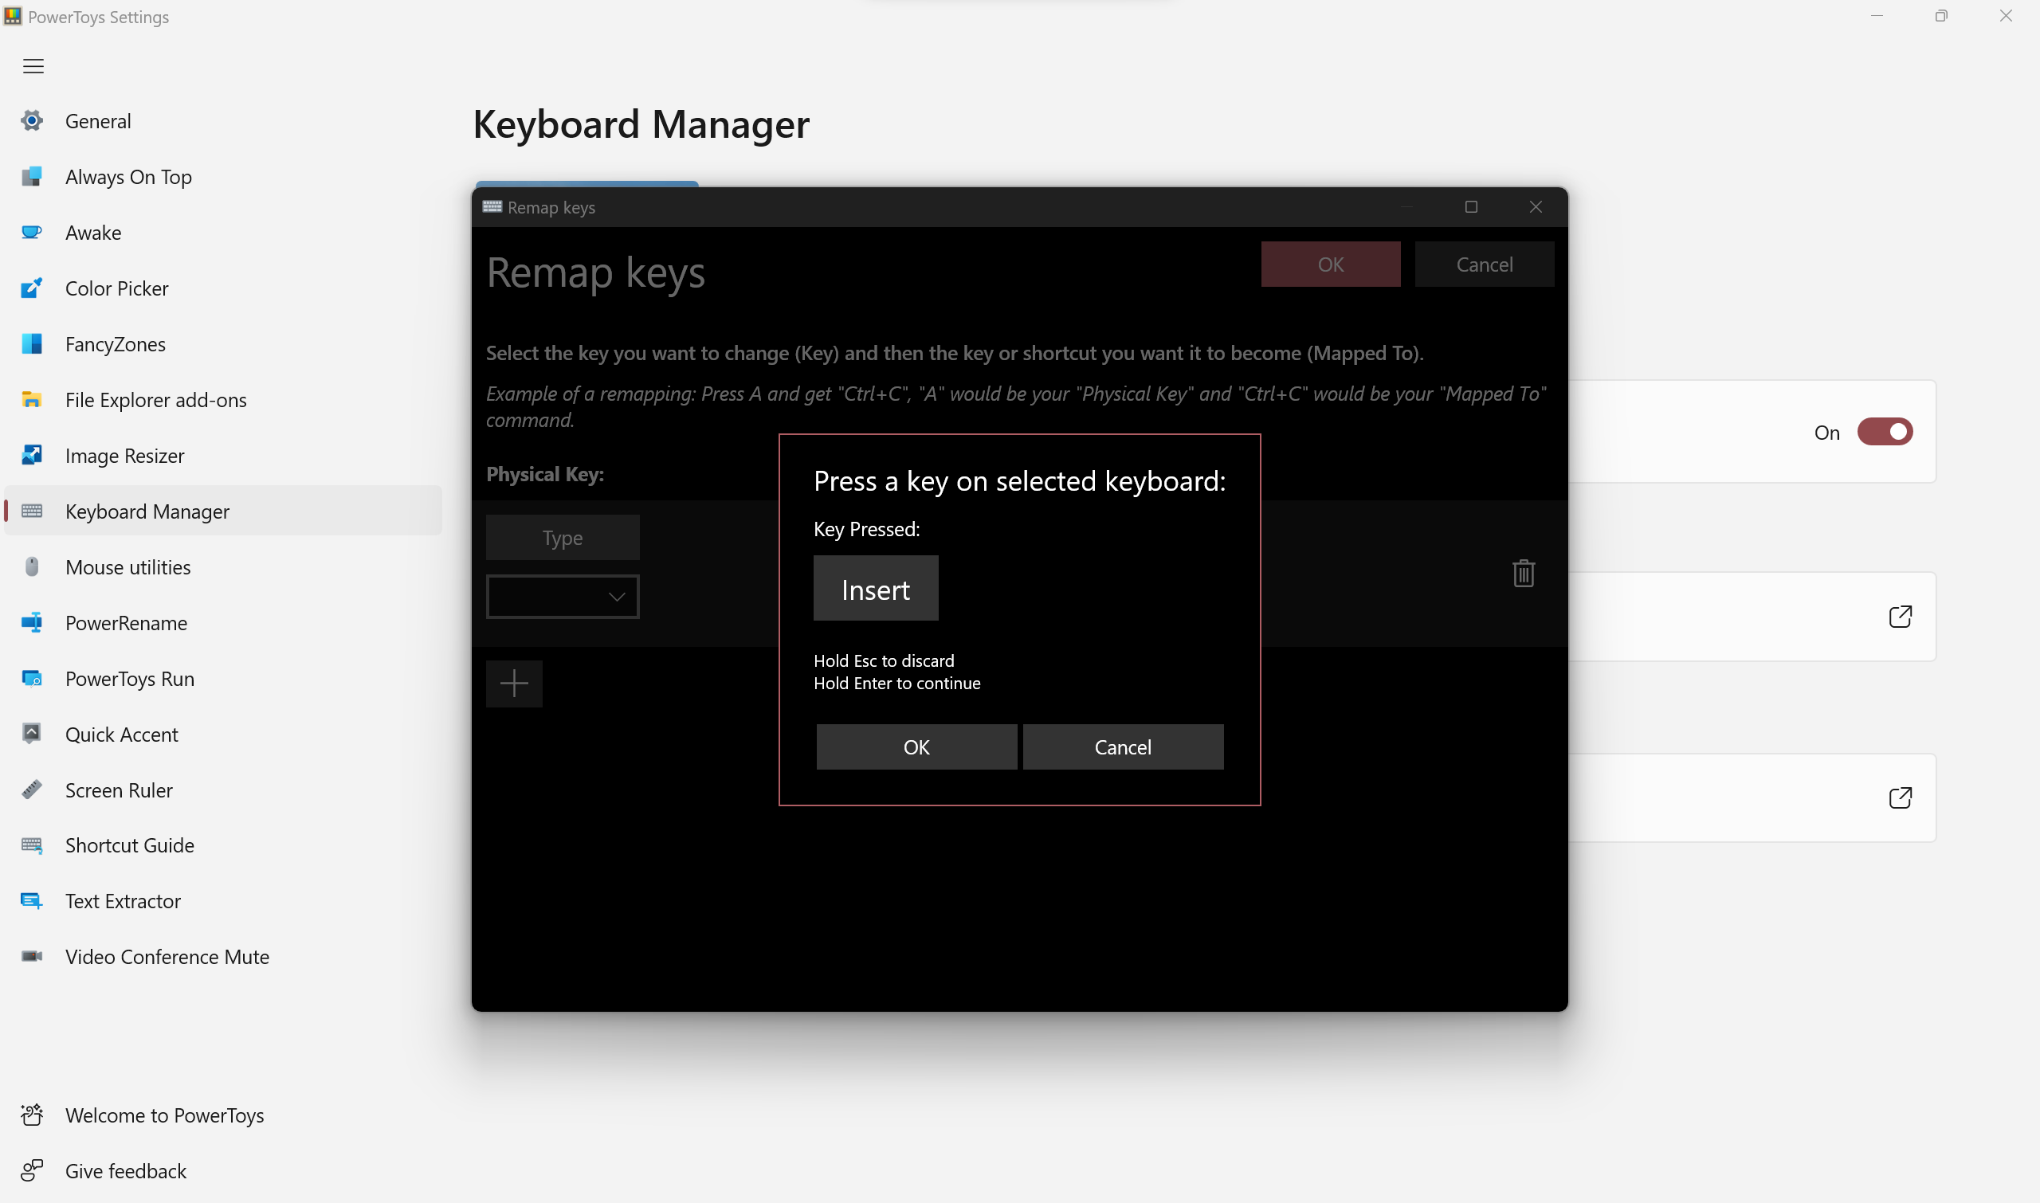The width and height of the screenshot is (2040, 1203).
Task: Add a new key remapping
Action: 514,684
